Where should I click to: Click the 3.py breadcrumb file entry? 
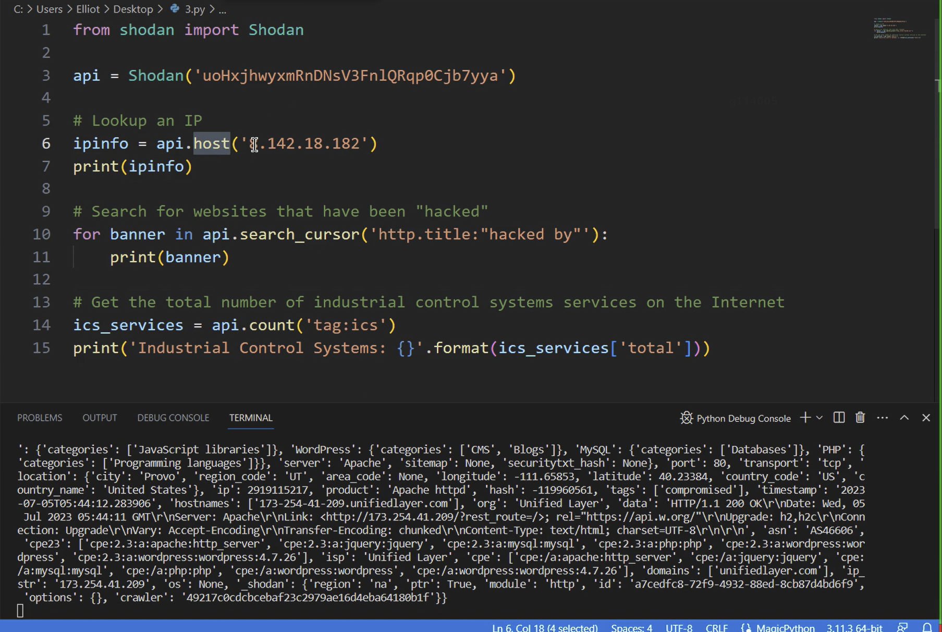[195, 9]
